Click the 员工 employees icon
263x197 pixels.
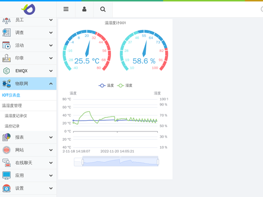click(x=6, y=20)
